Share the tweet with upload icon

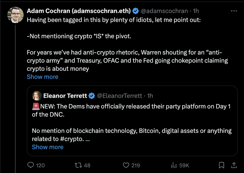(x=234, y=165)
